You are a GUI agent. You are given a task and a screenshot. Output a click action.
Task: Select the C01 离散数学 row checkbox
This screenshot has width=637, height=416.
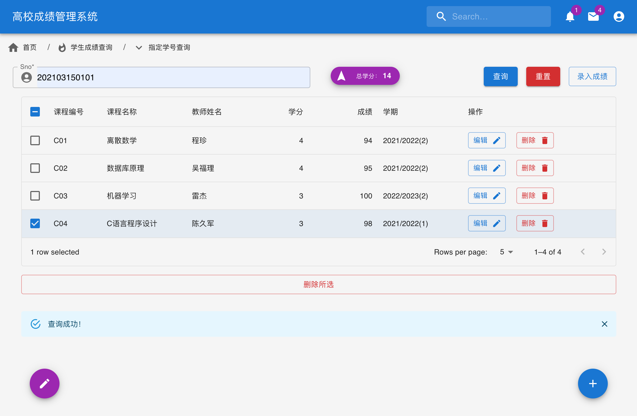[35, 140]
